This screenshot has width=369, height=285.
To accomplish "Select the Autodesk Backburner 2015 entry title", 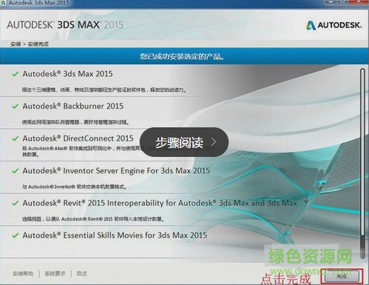I will click(x=73, y=106).
